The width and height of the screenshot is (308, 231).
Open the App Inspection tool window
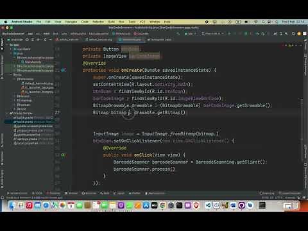click(155, 193)
